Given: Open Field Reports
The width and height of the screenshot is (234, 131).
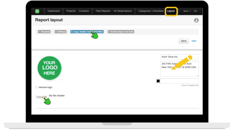Looking at the screenshot, I should click(103, 11).
